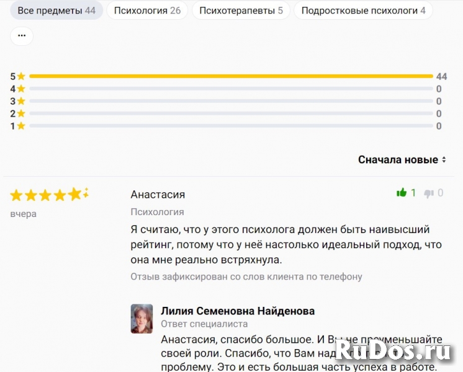Click the 1-star rating bar
Screen dimensions: 463x372
pos(231,126)
